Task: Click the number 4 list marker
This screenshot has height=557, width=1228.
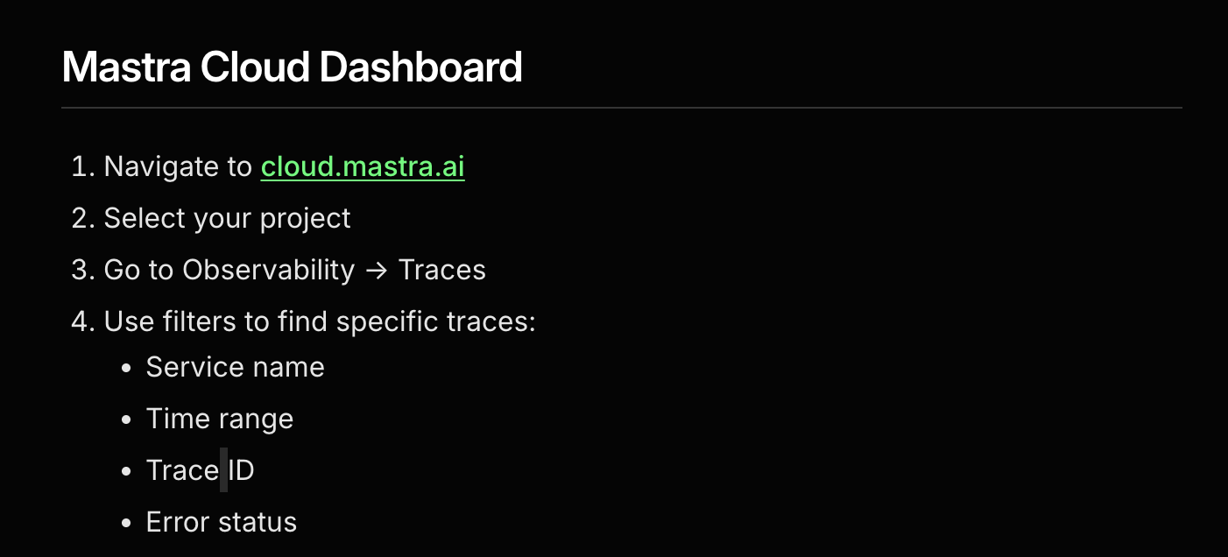Action: click(81, 321)
